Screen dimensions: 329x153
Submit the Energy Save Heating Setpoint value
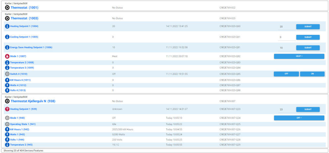[x=308, y=48]
